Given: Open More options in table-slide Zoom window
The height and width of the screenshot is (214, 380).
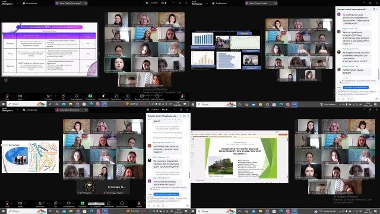Looking at the screenshot, I should [157, 96].
